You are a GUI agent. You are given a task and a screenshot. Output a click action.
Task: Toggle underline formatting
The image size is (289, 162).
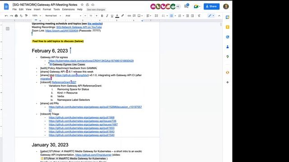tap(112, 16)
